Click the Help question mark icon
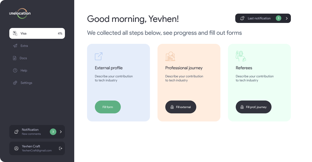This screenshot has width=312, height=162. pos(15,71)
